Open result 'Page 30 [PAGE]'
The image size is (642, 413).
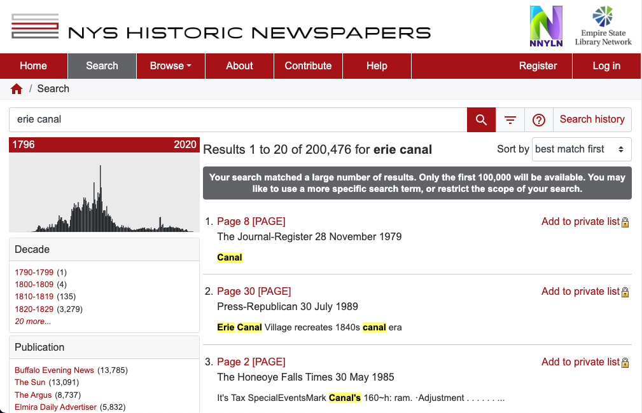(x=254, y=292)
